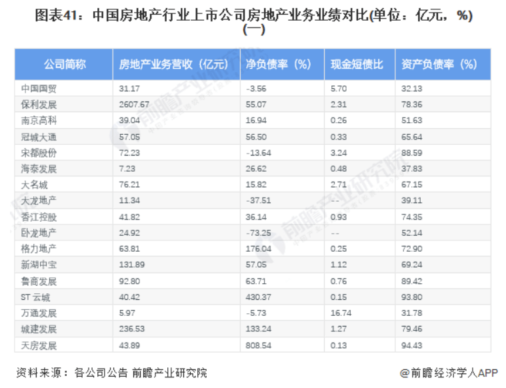The width and height of the screenshot is (506, 388).
Task: Click cash ratio value 2.31
Action: [339, 104]
